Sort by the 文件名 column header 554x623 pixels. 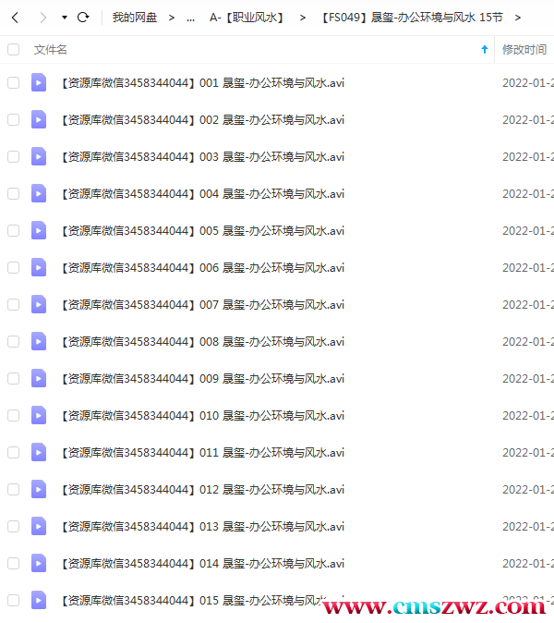[x=51, y=49]
